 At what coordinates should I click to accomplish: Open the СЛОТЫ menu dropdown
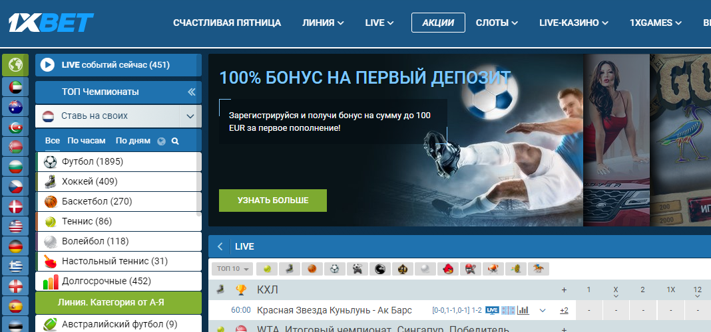pyautogui.click(x=497, y=23)
